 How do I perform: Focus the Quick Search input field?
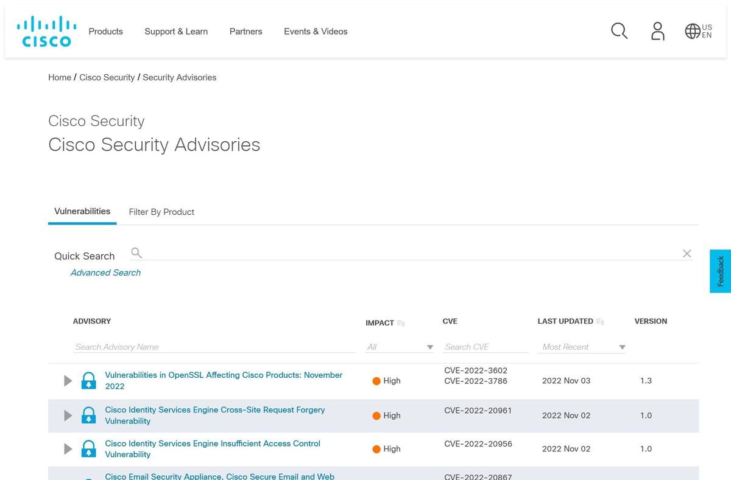(412, 253)
